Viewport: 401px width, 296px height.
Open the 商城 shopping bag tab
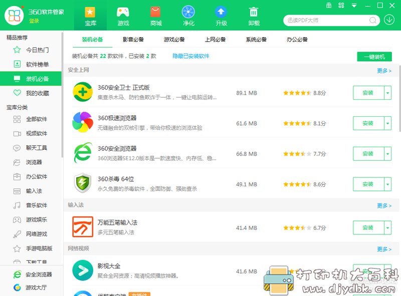tap(156, 16)
